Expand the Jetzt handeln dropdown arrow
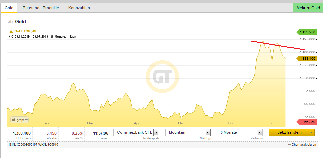 311,132
